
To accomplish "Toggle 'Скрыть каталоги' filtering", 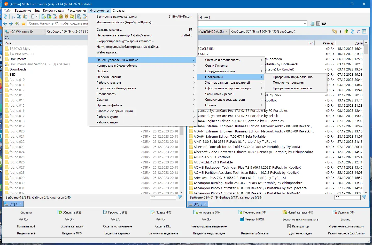I will (x=72, y=226).
